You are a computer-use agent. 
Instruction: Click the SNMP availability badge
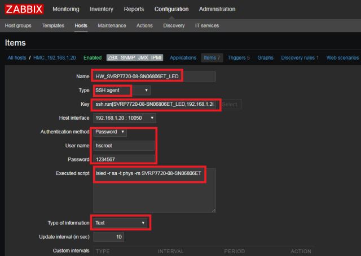[128, 57]
